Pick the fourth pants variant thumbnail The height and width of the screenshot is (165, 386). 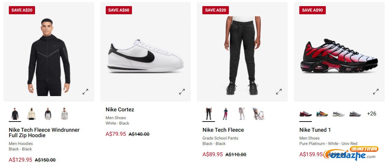point(258,114)
